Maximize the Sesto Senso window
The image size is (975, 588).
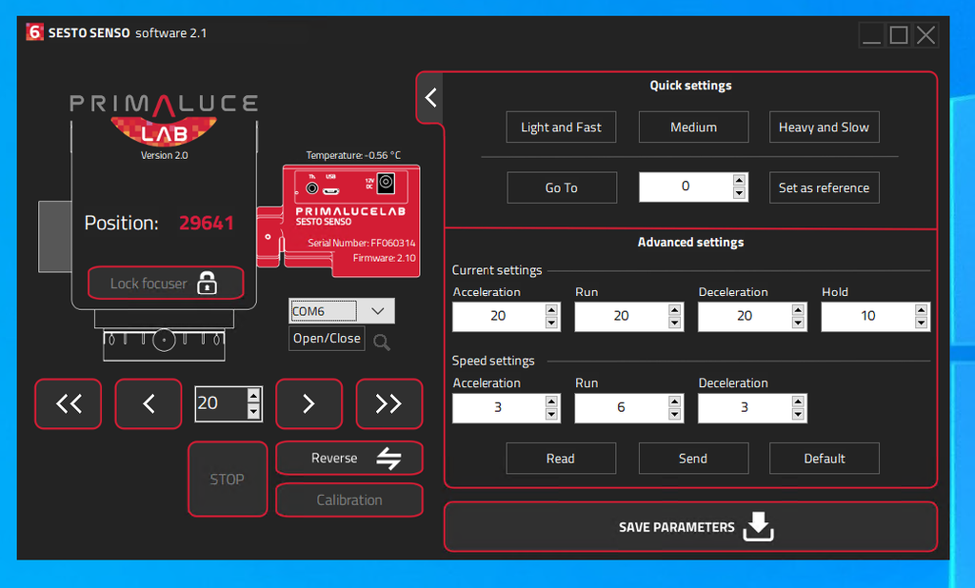(899, 35)
